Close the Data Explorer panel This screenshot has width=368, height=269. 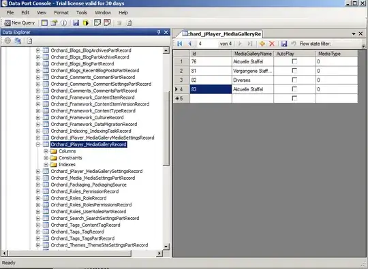tap(166, 32)
